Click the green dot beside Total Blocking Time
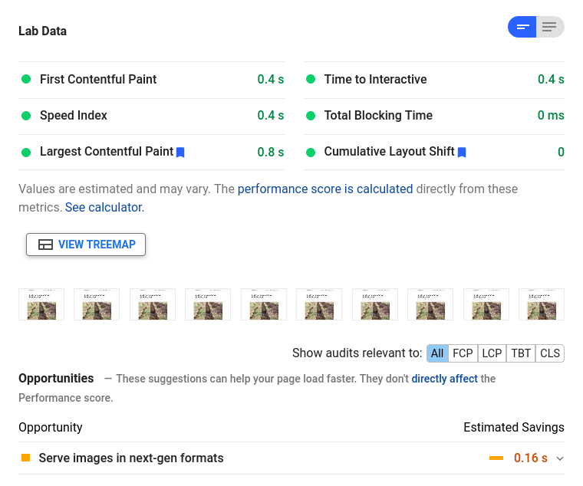583x486 pixels. (311, 116)
